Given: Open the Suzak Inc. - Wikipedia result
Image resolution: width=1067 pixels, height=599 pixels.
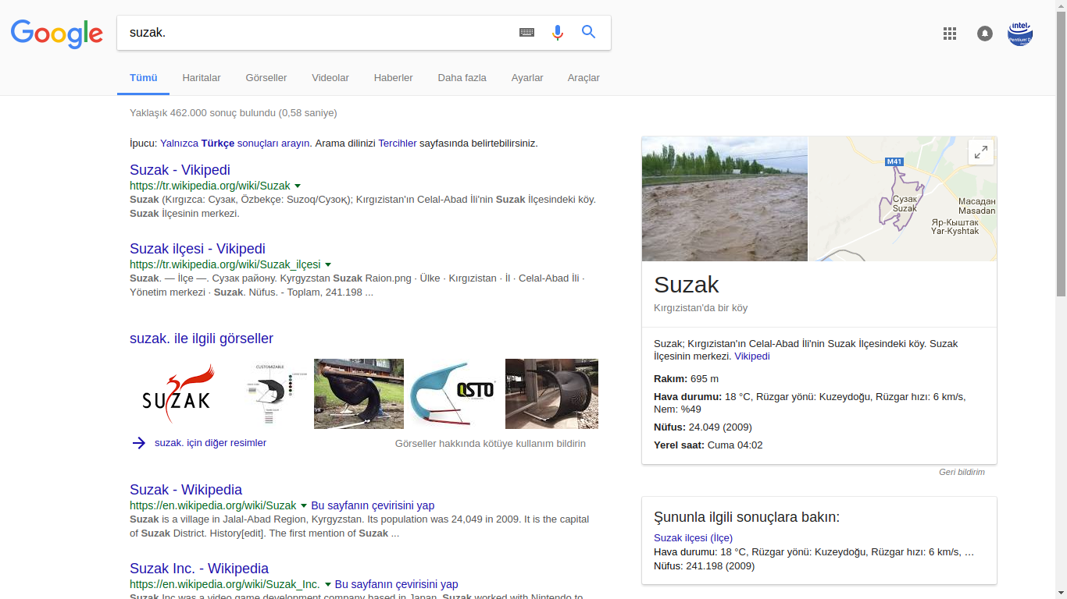Looking at the screenshot, I should point(199,569).
